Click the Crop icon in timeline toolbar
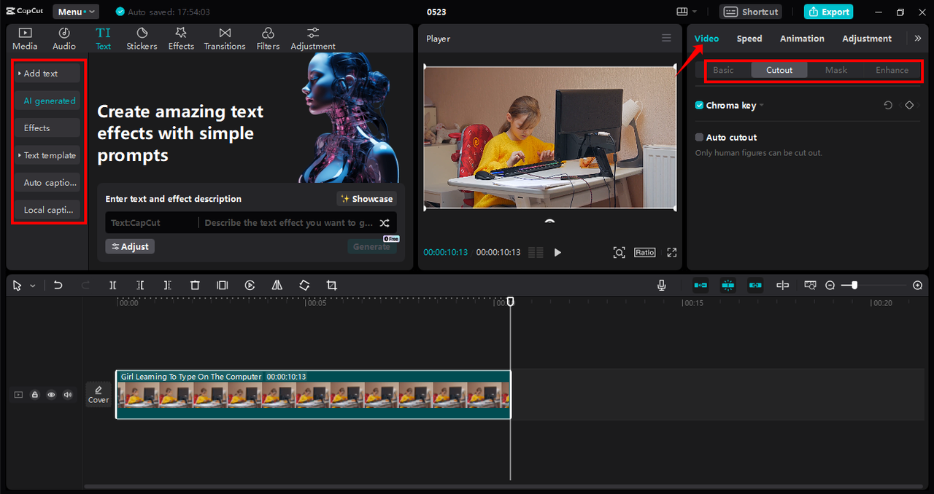934x494 pixels. (332, 286)
